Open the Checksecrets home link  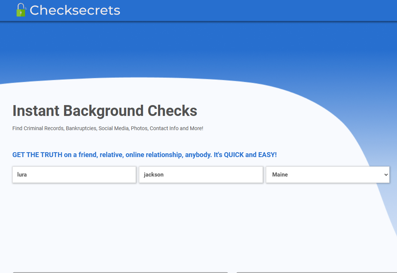75,10
